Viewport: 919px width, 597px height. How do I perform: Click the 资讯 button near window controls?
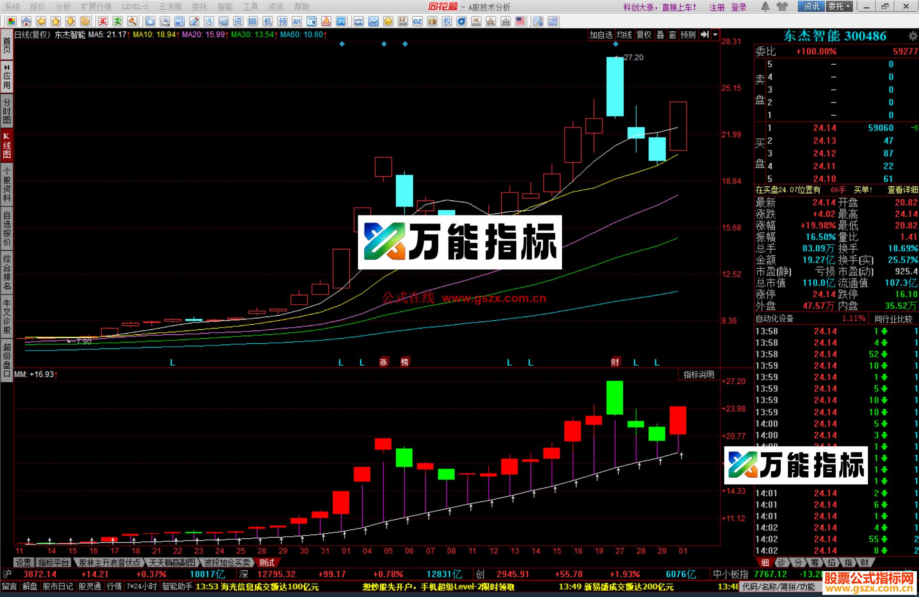point(811,7)
